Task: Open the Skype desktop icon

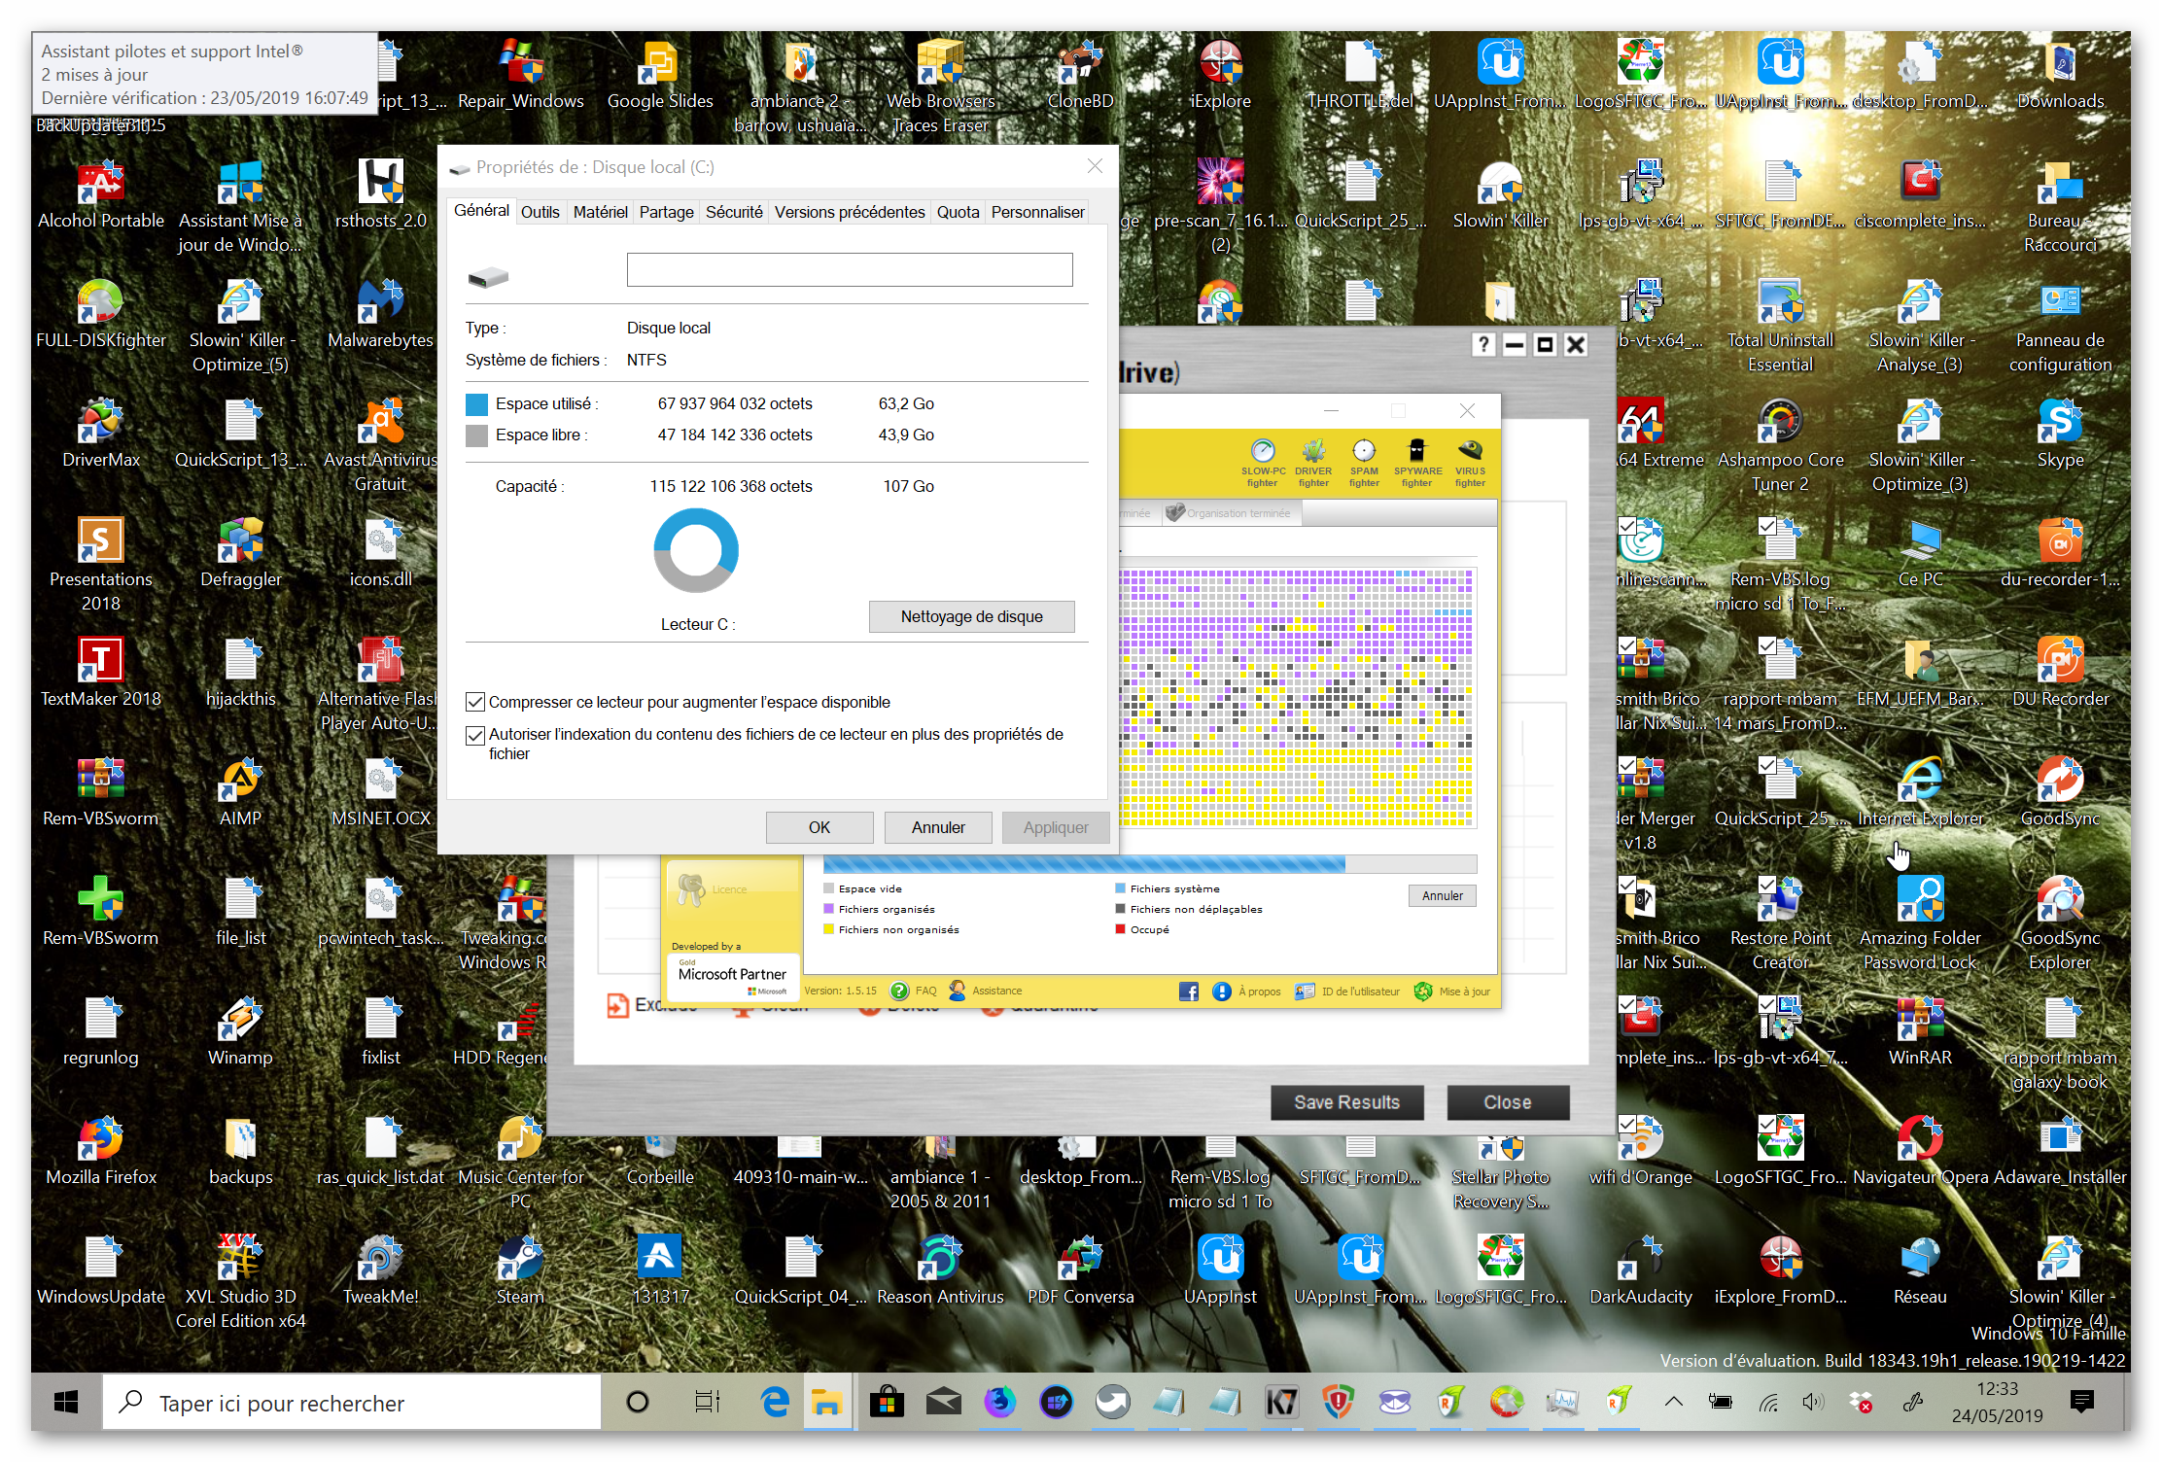Action: coord(2060,435)
